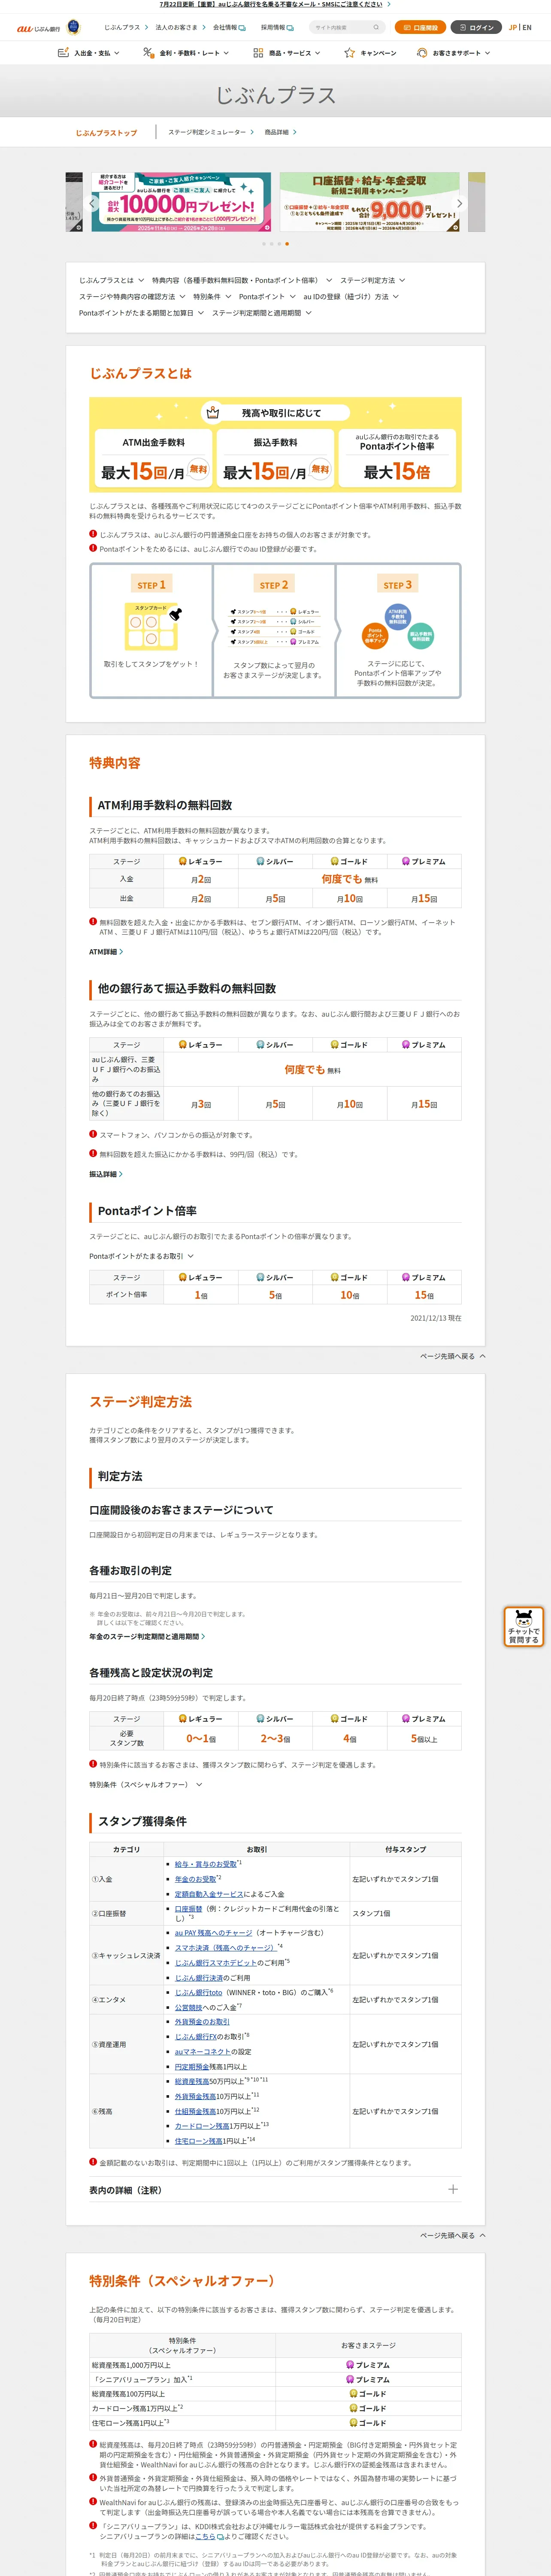Open the top notice 7月22日更新 banner
Image resolution: width=551 pixels, height=2576 pixels.
(x=275, y=4)
